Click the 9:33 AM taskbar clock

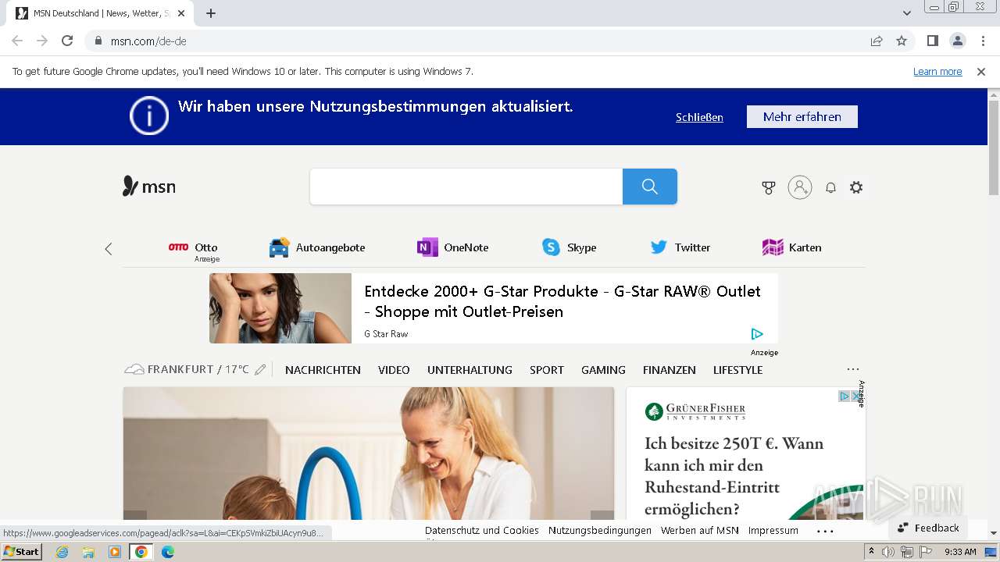pos(960,552)
